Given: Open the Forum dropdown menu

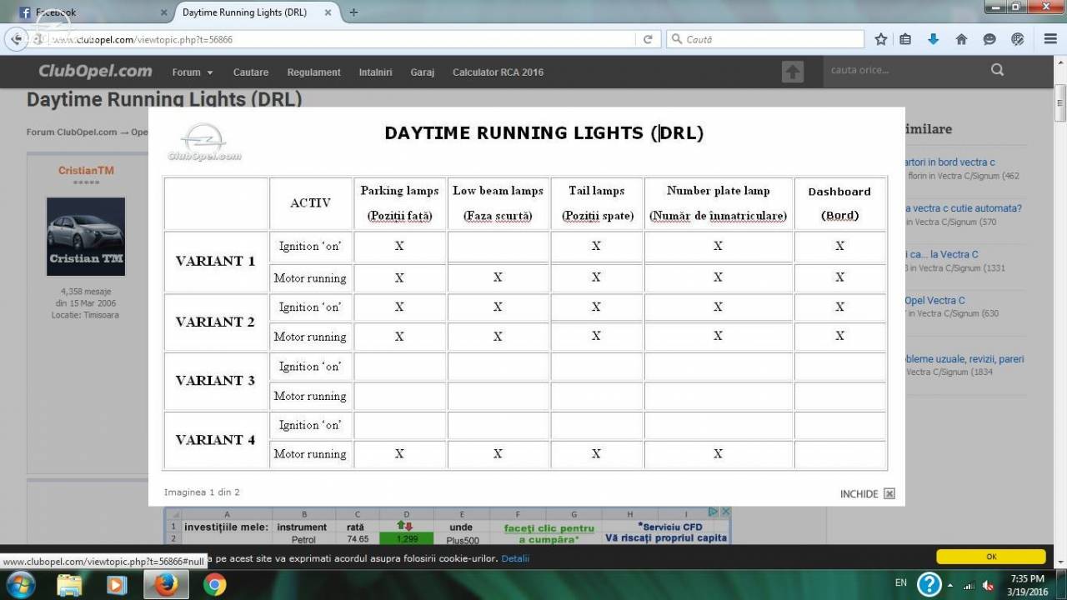Looking at the screenshot, I should pyautogui.click(x=193, y=72).
